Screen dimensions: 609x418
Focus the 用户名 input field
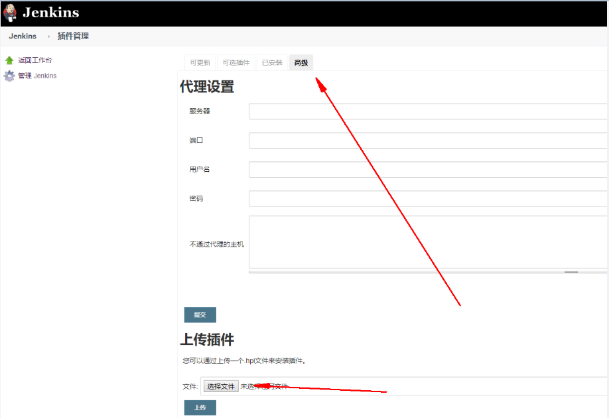point(428,170)
